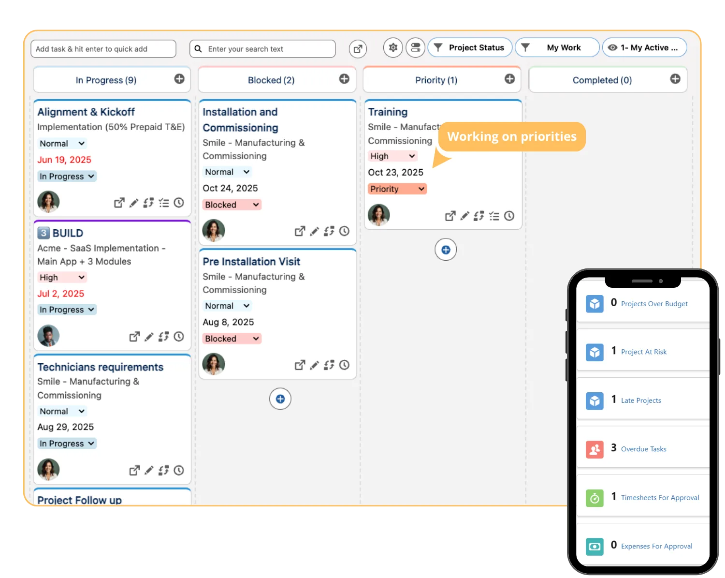Log time on Alignment & Kickoff card

pos(179,203)
